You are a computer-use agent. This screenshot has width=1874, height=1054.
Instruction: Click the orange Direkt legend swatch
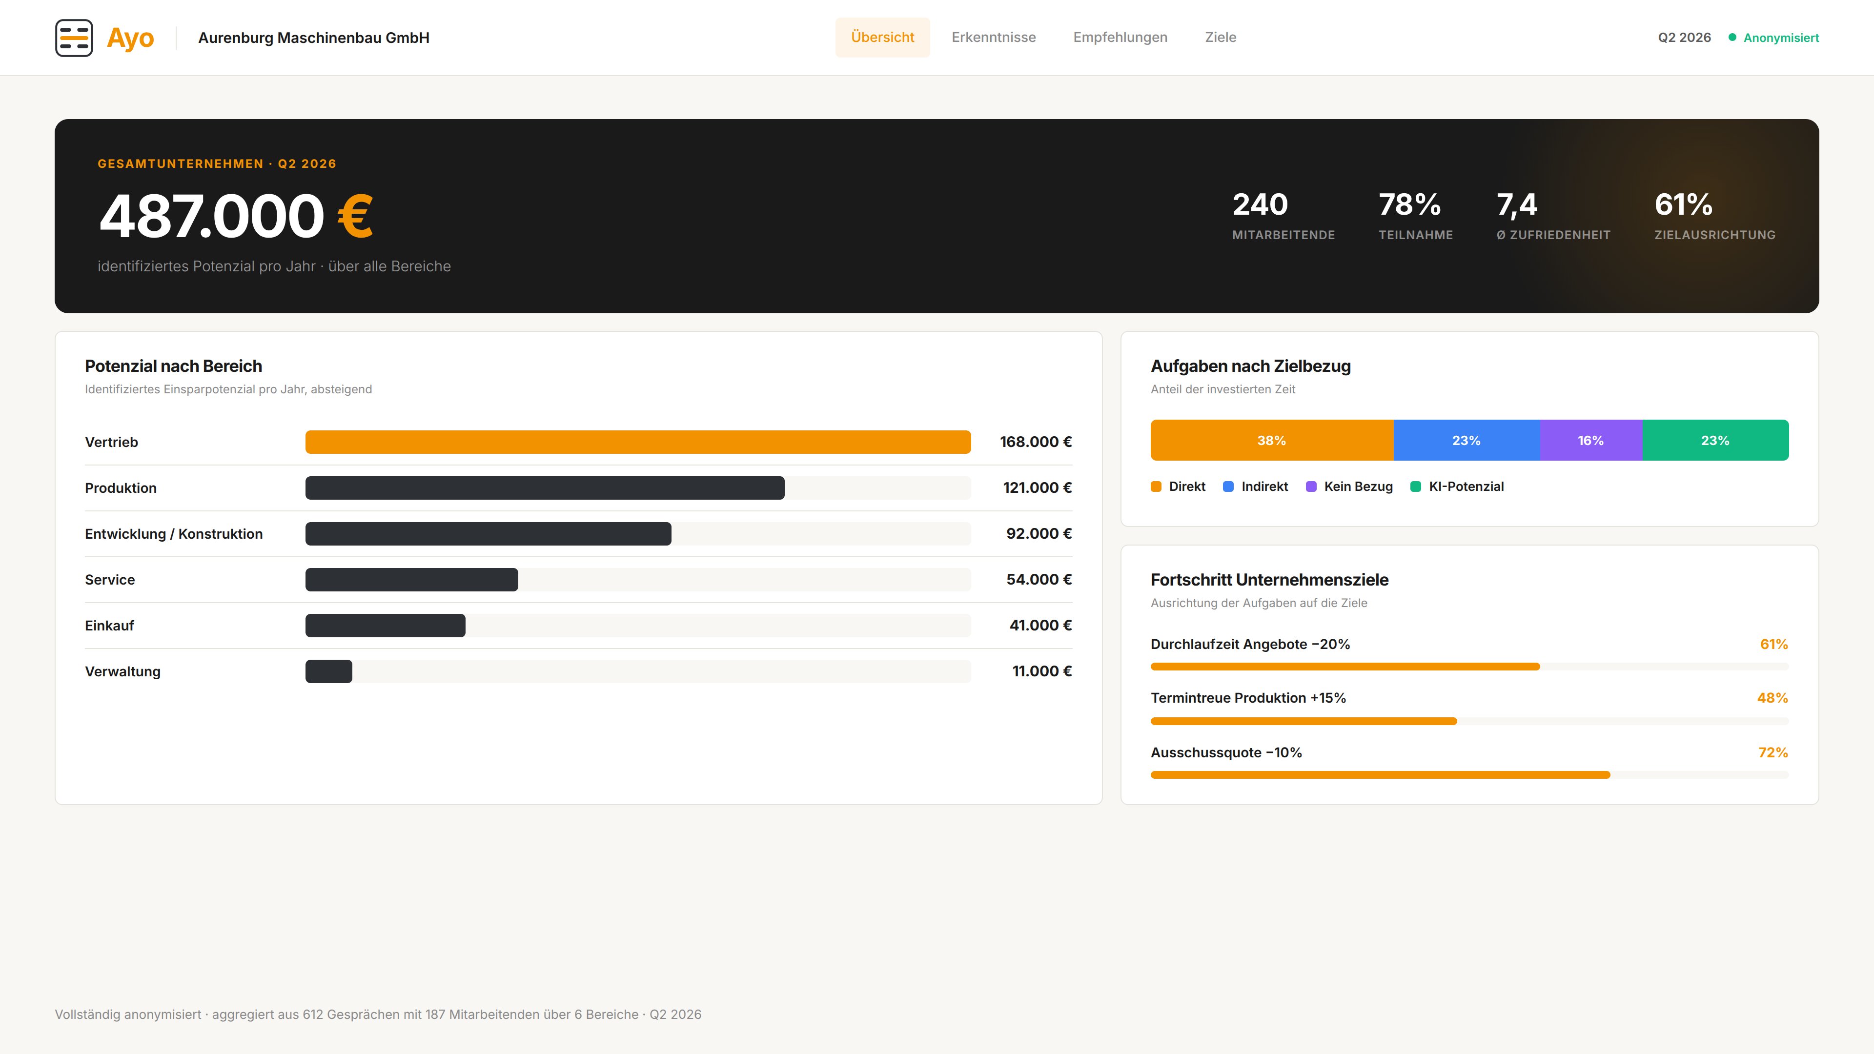[x=1156, y=486]
